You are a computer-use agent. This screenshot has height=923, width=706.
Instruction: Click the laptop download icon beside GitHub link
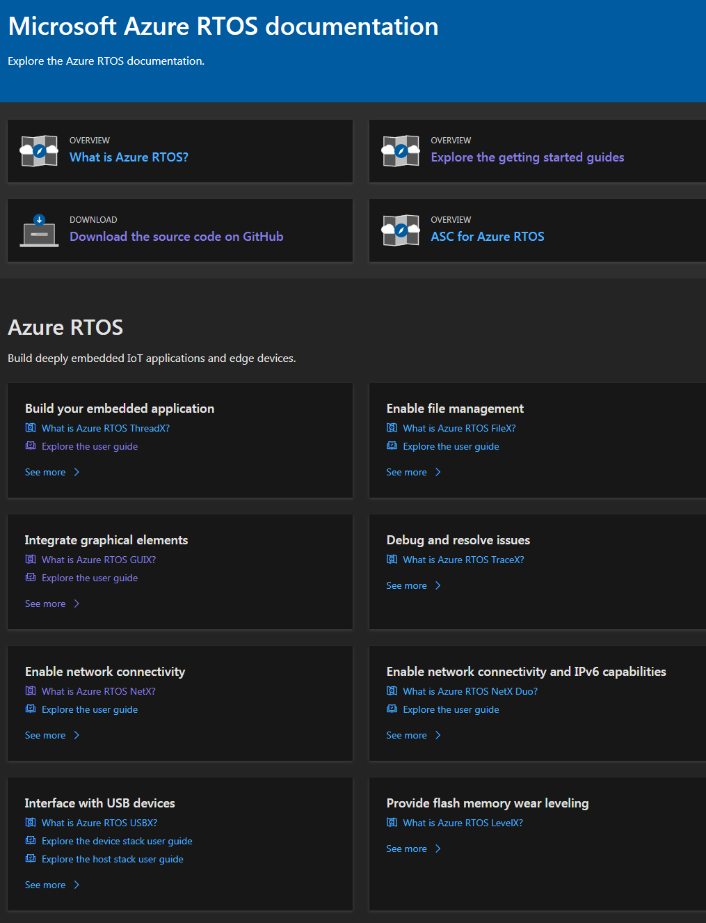[x=39, y=230]
